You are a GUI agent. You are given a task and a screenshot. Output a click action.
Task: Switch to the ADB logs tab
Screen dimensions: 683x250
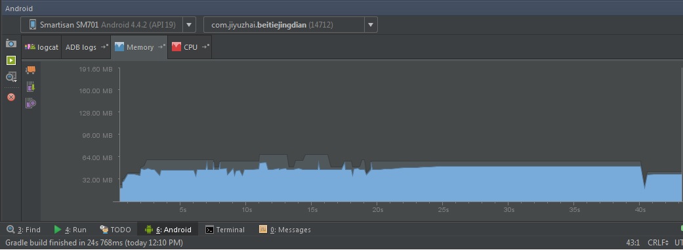point(86,47)
